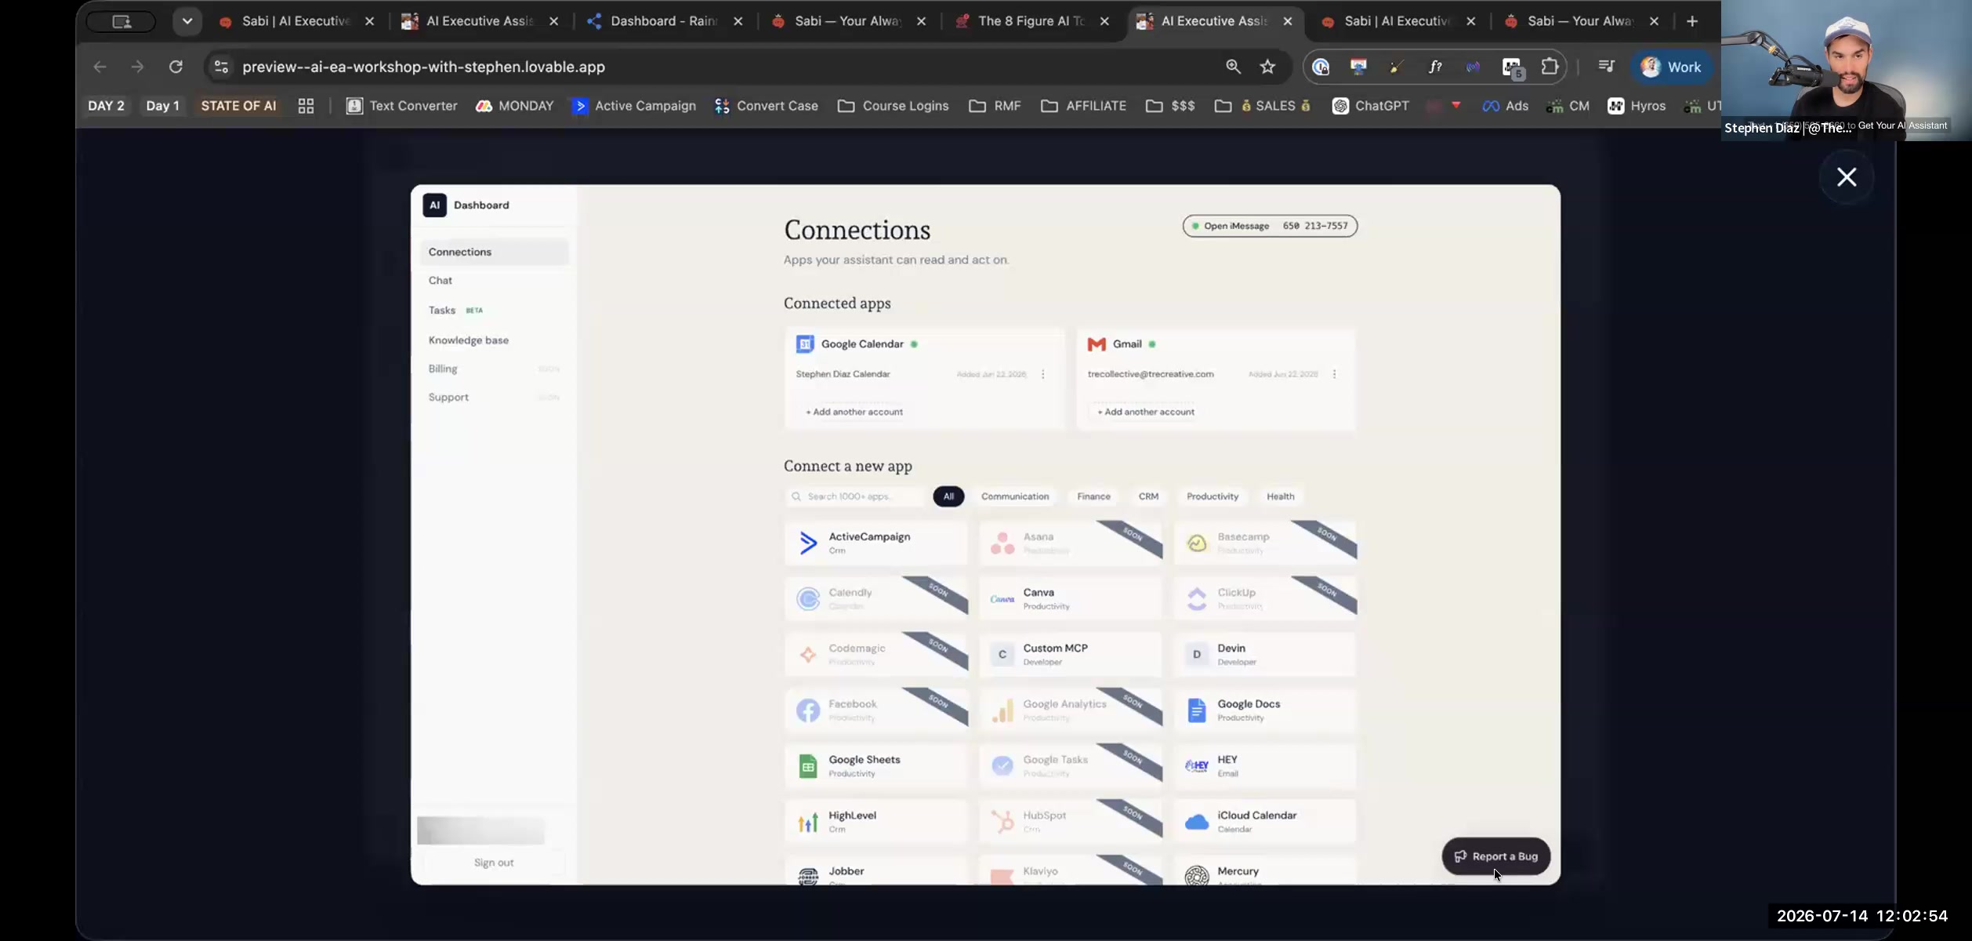Click the Report a Bug button

click(1495, 856)
